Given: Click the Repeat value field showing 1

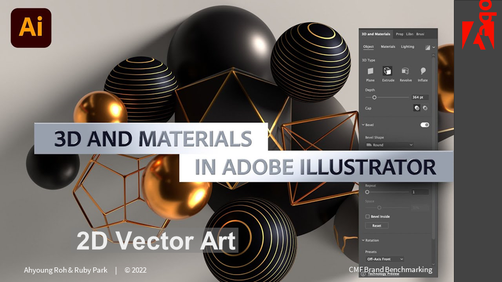Looking at the screenshot, I should pos(420,192).
